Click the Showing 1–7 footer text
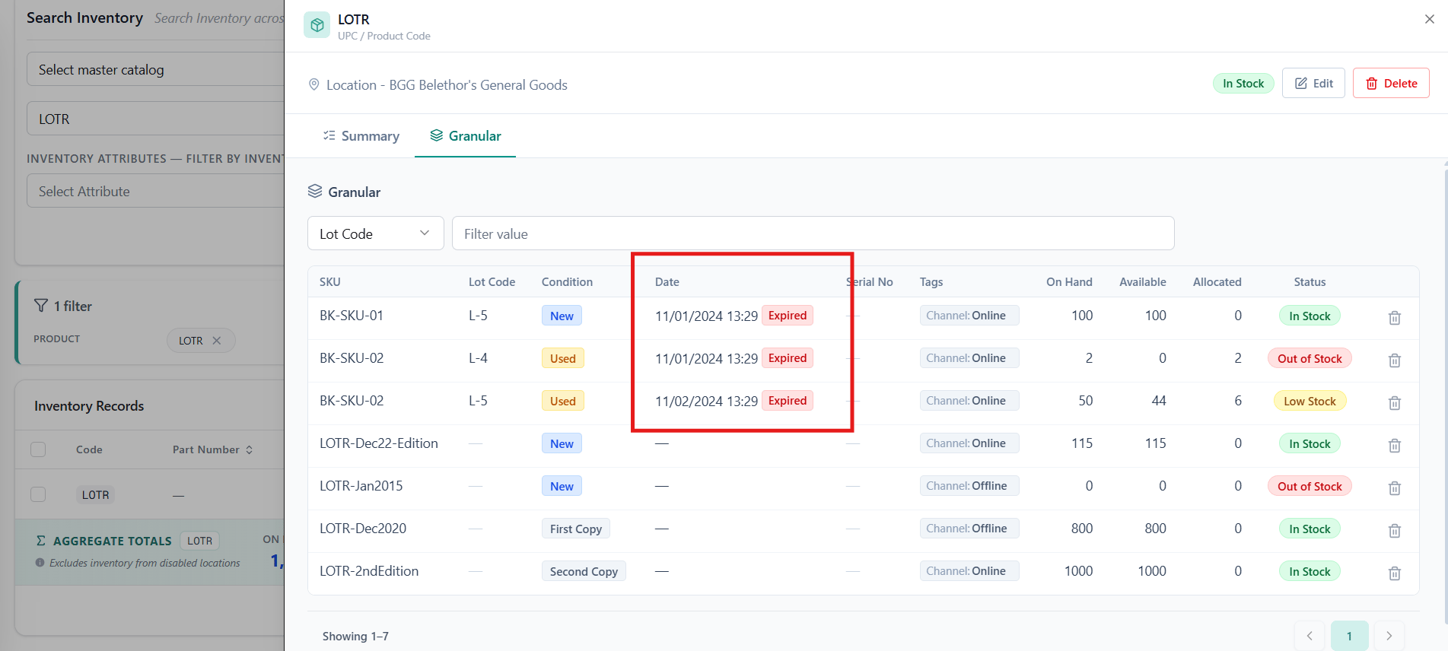The image size is (1448, 651). click(355, 636)
